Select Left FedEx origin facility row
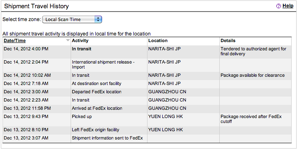 click(147, 130)
